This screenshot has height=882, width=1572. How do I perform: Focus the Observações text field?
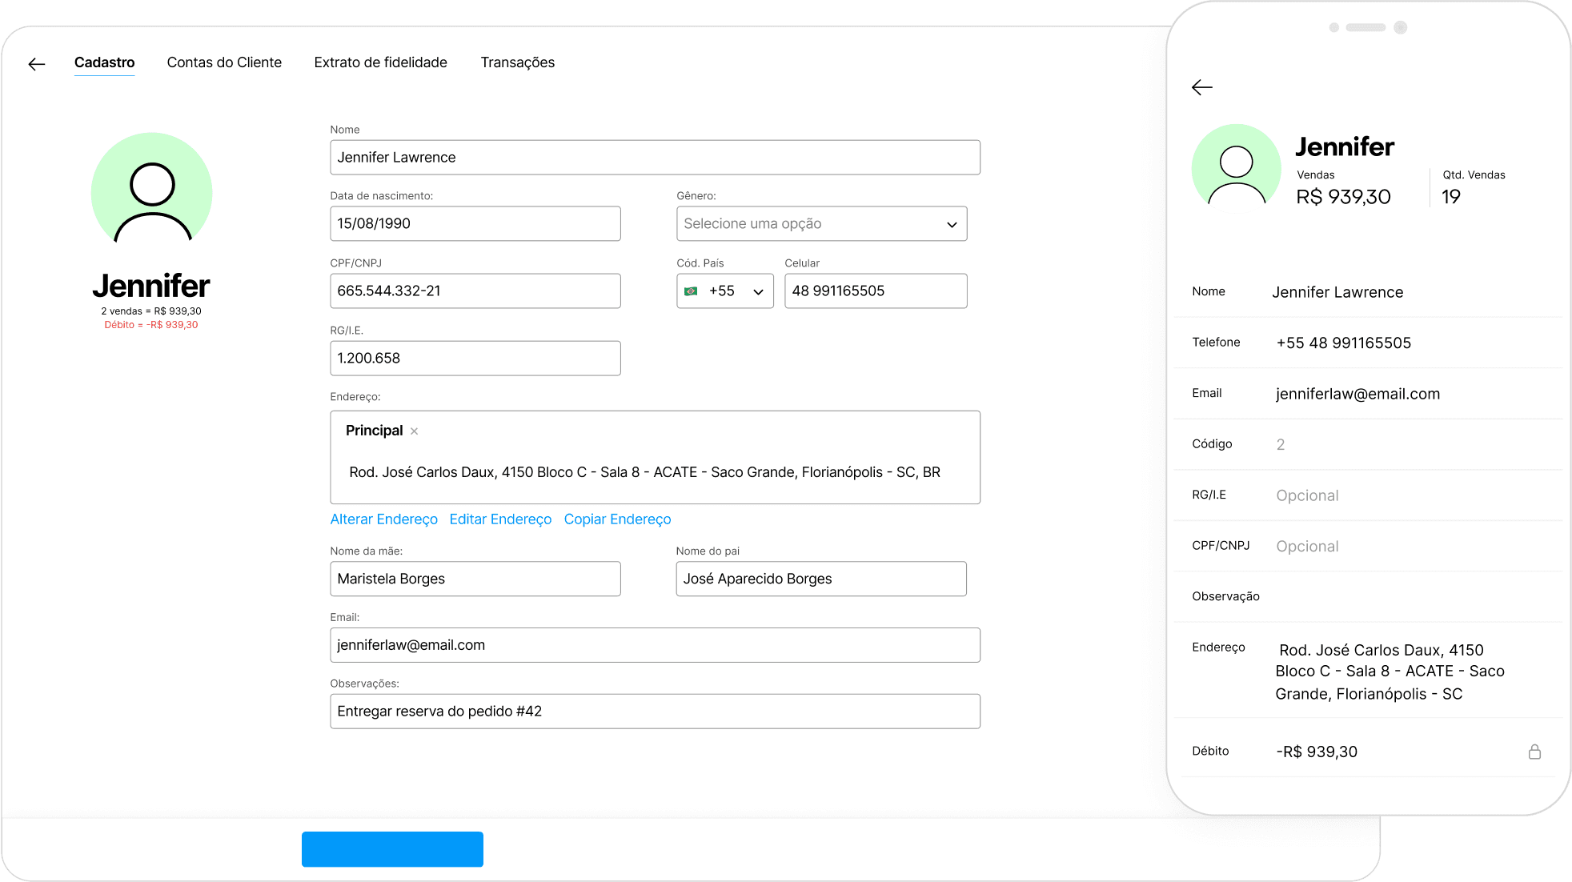tap(654, 712)
